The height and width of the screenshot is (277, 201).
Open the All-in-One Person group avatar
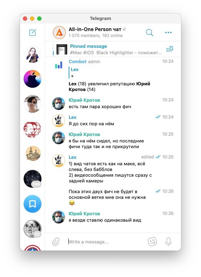coord(59,32)
